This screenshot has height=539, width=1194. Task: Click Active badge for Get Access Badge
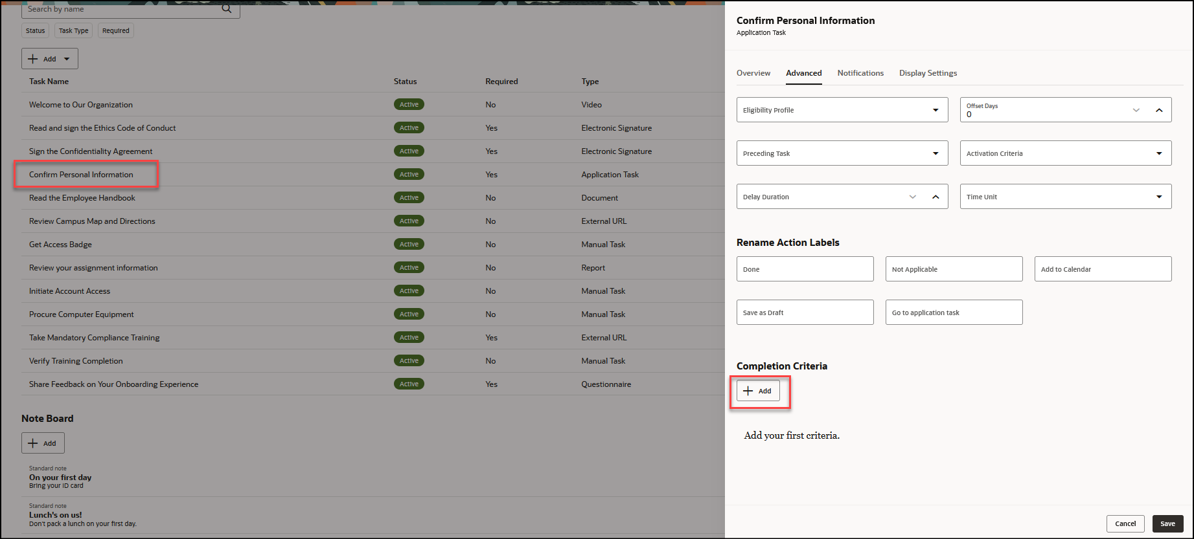coord(409,244)
